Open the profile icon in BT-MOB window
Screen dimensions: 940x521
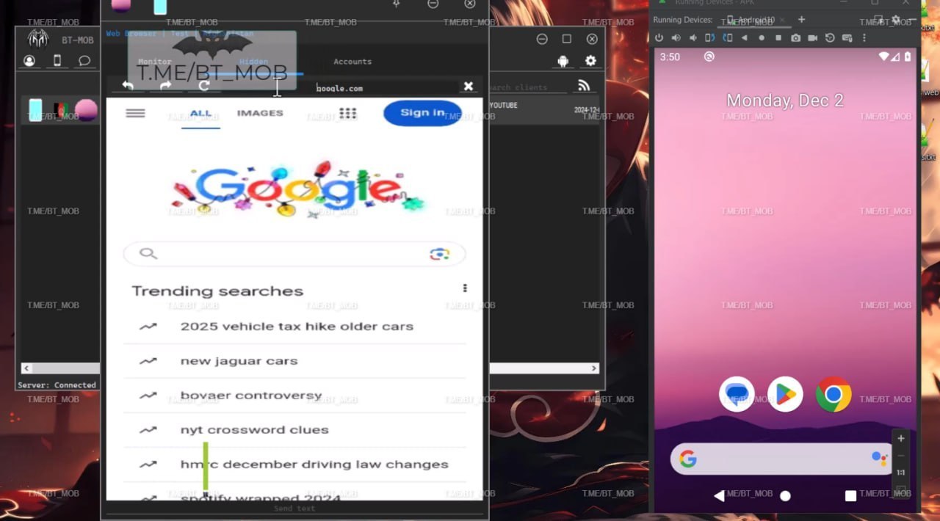click(29, 61)
